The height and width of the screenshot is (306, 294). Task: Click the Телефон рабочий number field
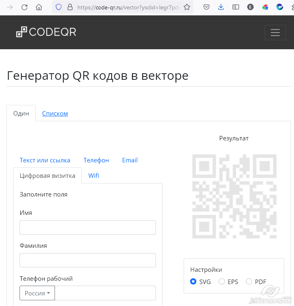(x=105, y=293)
